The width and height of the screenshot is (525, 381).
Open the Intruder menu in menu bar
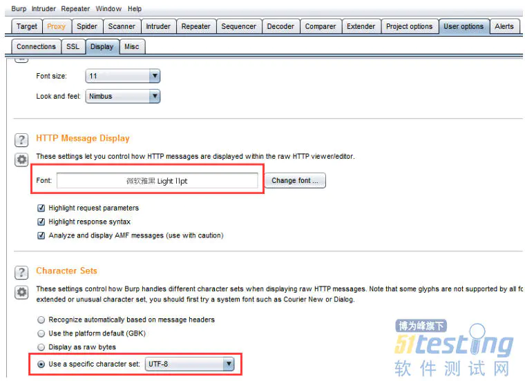[44, 9]
